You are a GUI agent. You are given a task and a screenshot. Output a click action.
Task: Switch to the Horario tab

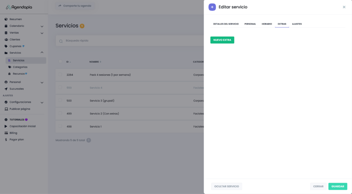[266, 24]
